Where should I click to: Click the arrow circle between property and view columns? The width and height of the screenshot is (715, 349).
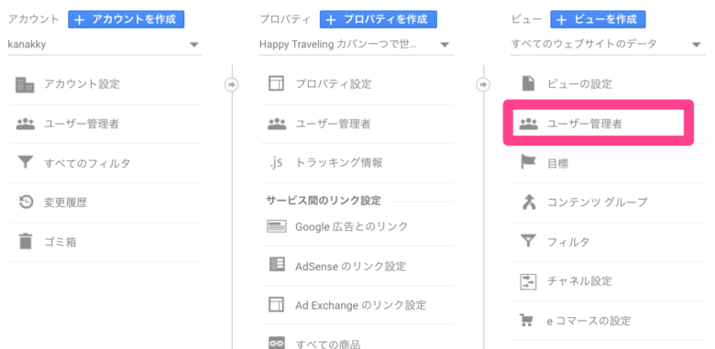(x=483, y=85)
